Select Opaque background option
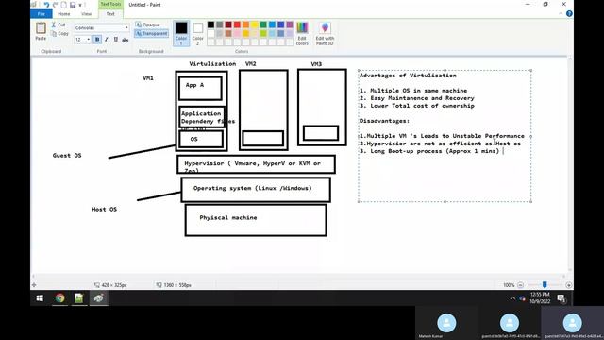The height and width of the screenshot is (340, 604). pyautogui.click(x=147, y=25)
